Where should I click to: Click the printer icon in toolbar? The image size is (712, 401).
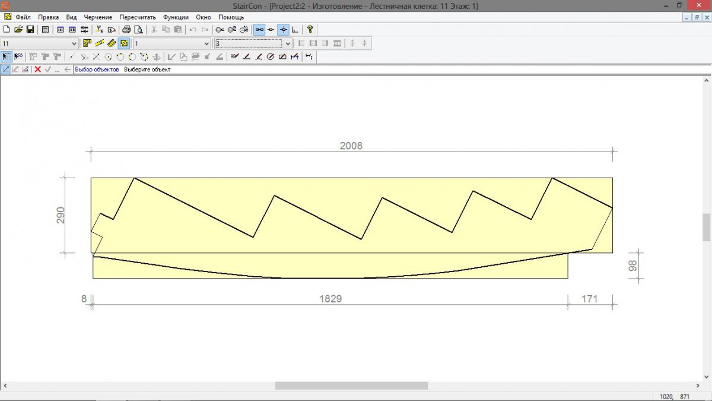[126, 29]
